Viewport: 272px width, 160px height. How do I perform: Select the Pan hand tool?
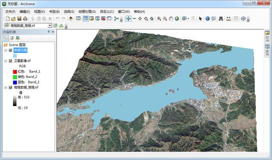[x=171, y=18]
